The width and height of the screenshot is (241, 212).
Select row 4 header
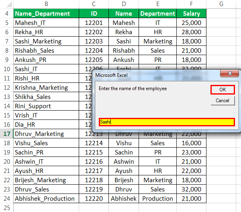click(7, 13)
